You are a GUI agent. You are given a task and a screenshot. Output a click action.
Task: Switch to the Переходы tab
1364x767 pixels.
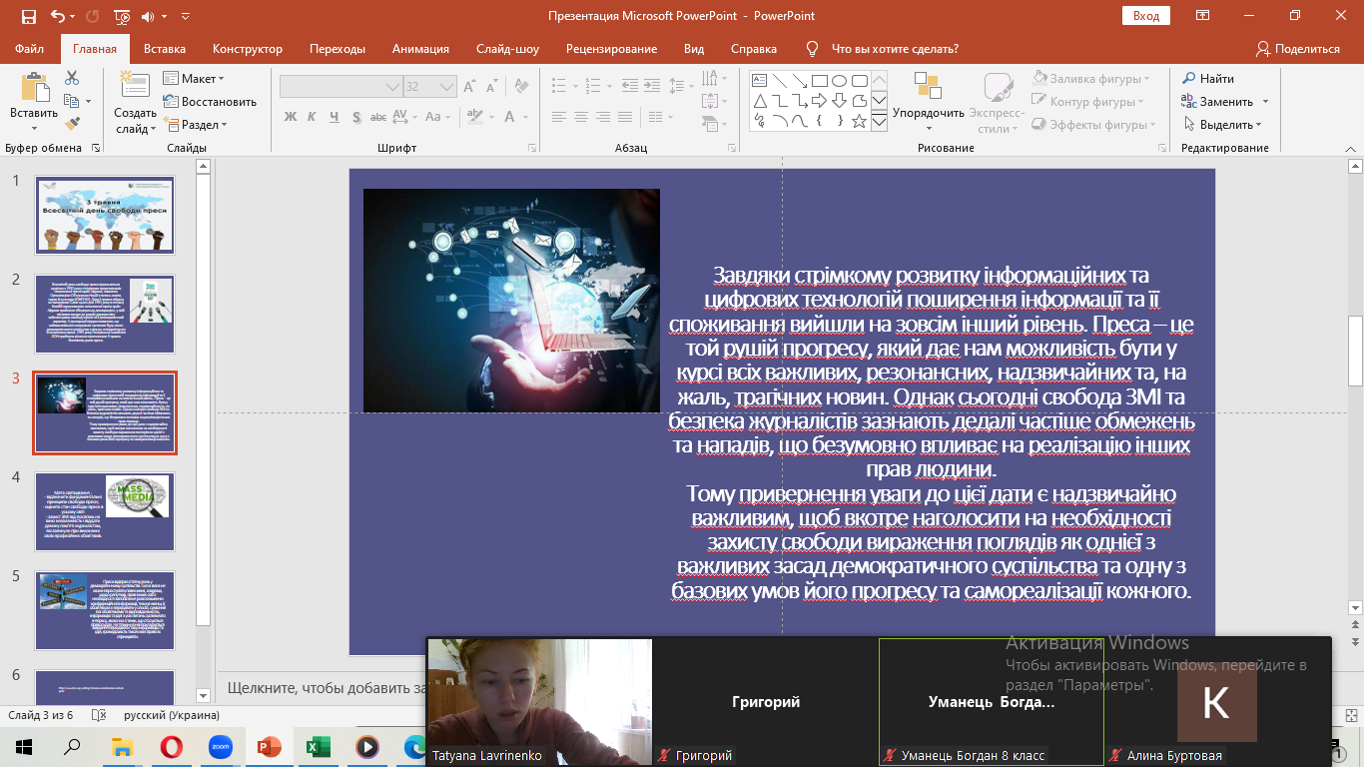[x=338, y=48]
